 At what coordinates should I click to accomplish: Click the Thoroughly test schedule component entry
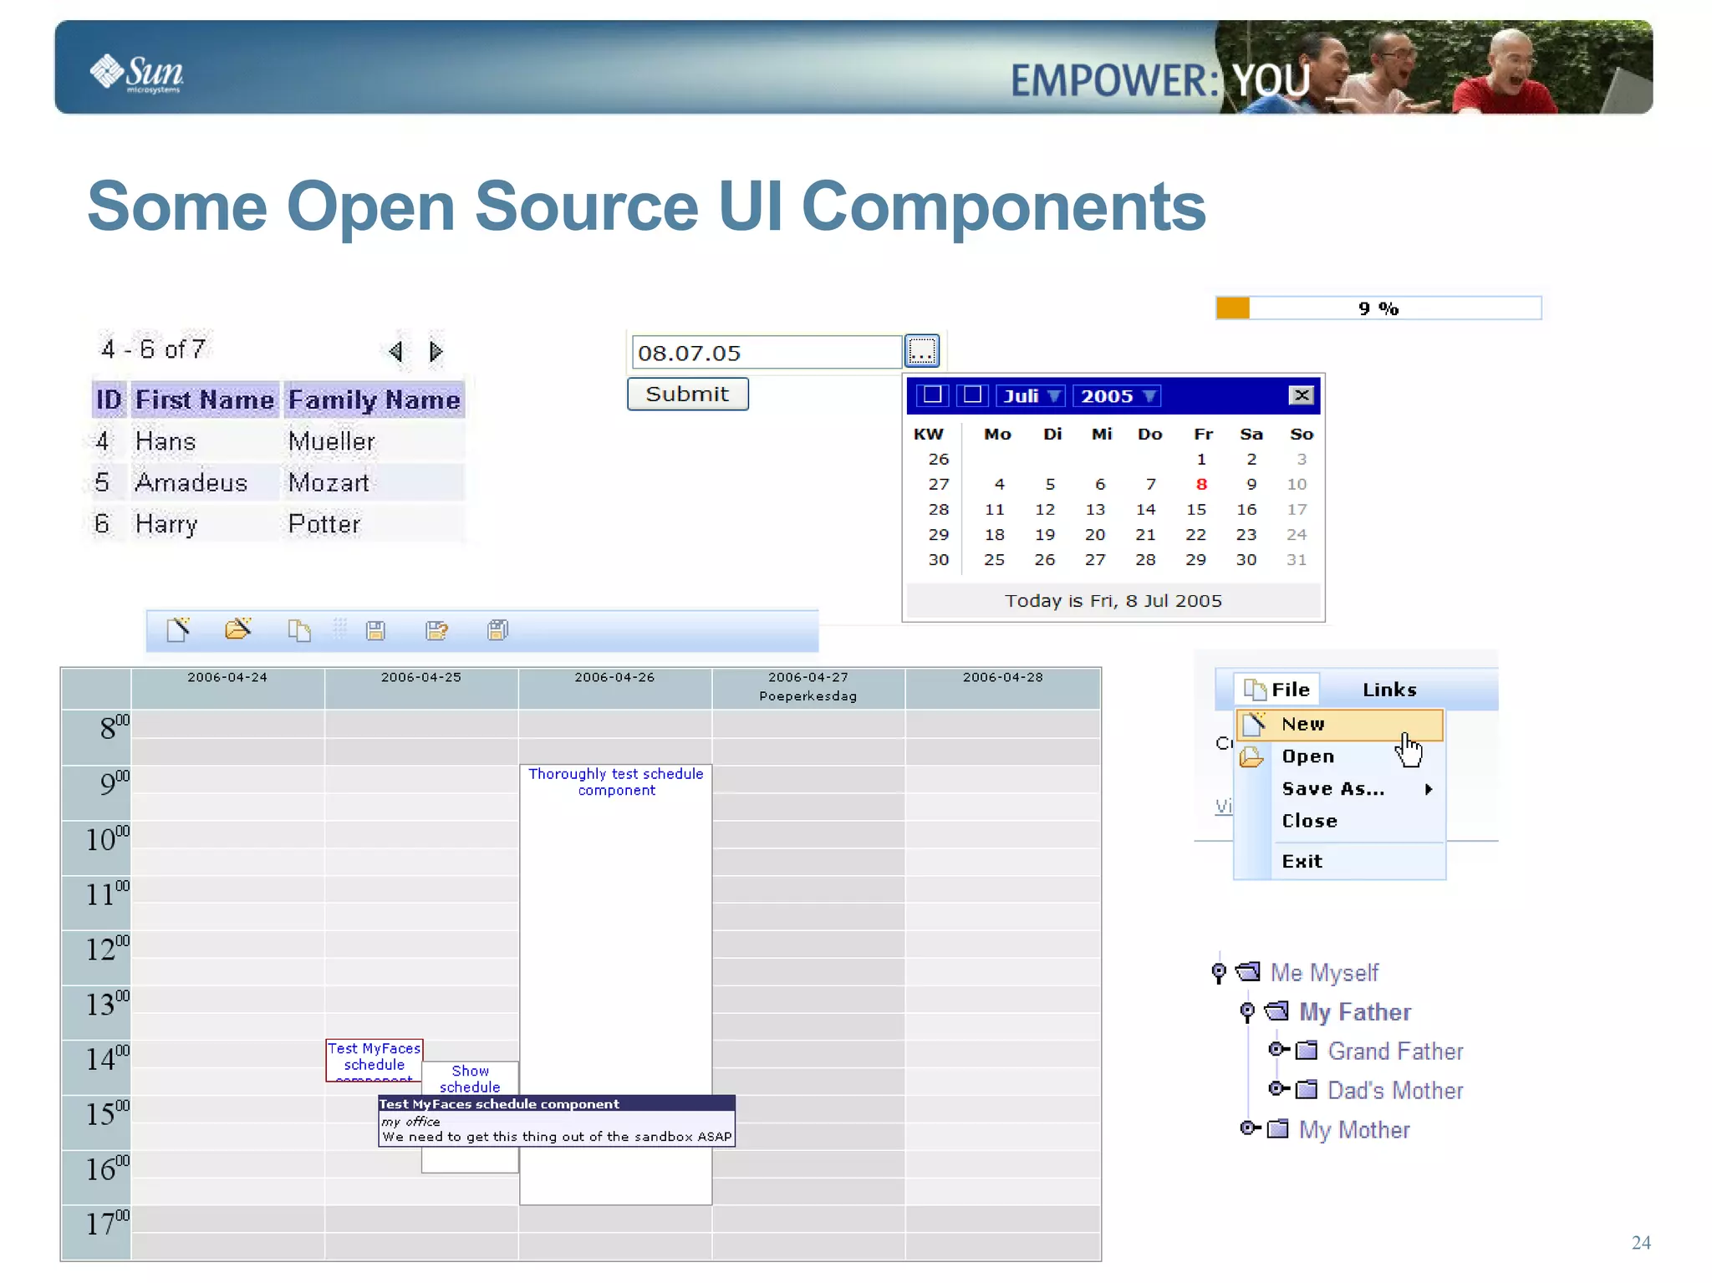[616, 985]
